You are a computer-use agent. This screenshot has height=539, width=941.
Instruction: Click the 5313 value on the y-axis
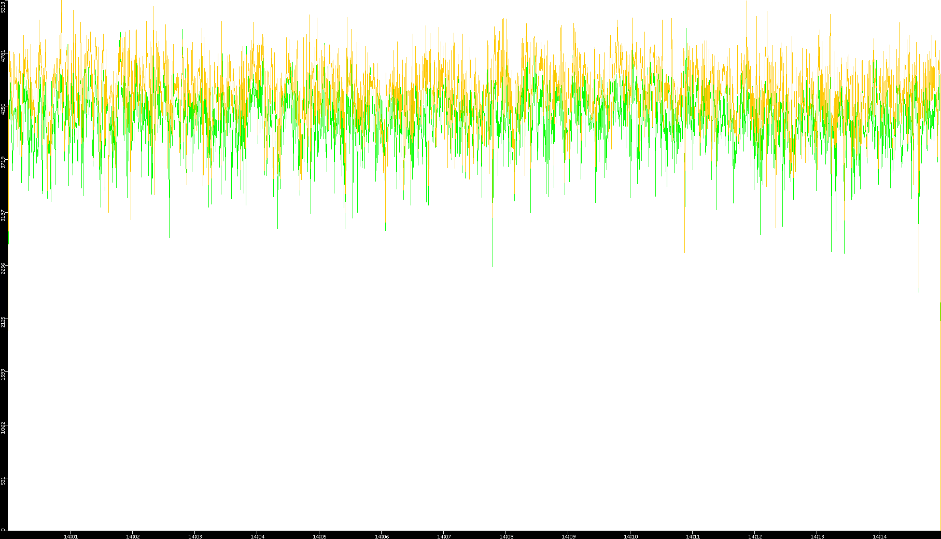pyautogui.click(x=4, y=6)
